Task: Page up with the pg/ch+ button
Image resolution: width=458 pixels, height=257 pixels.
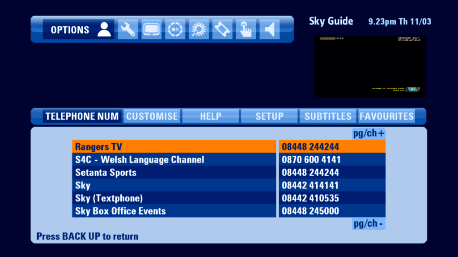Action: (369, 134)
